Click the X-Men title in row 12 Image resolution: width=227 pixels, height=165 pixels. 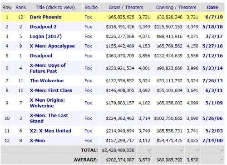click(x=37, y=141)
